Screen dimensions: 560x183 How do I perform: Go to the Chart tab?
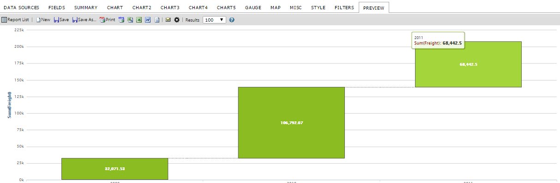click(x=115, y=8)
